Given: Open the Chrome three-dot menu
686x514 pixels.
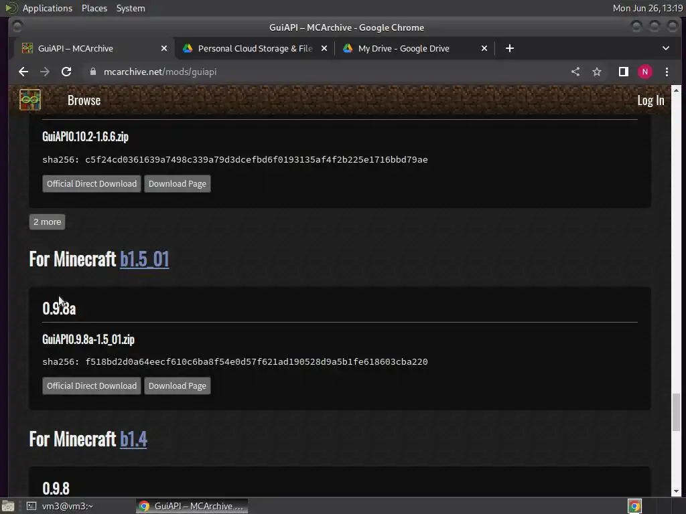Looking at the screenshot, I should pos(667,72).
